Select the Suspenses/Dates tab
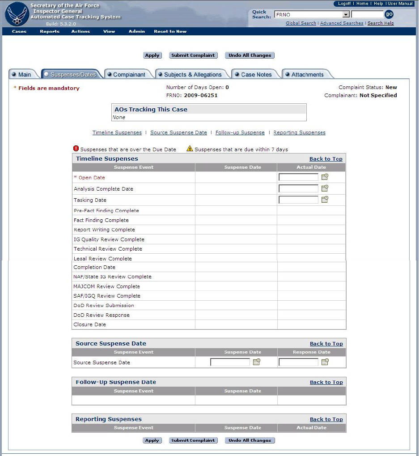419x456 pixels. (72, 74)
